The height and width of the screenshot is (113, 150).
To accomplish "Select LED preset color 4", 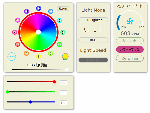I will coord(59,44).
